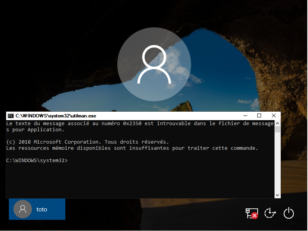Open the Ease of Access icon
The image size is (308, 231).
(270, 213)
